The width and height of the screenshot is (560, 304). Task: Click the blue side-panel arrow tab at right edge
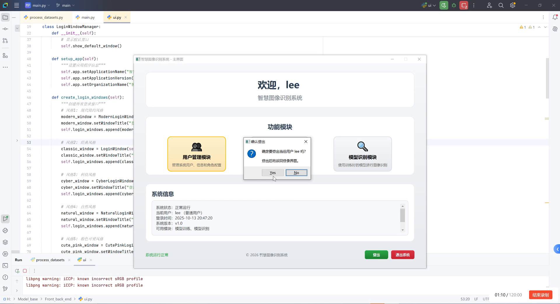[x=557, y=249]
